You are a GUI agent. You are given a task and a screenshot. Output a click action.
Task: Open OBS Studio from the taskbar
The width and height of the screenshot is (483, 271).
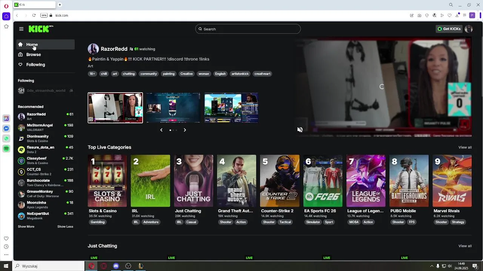[x=128, y=266]
